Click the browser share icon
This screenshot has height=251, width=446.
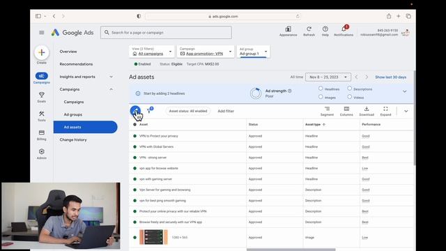coord(389,16)
